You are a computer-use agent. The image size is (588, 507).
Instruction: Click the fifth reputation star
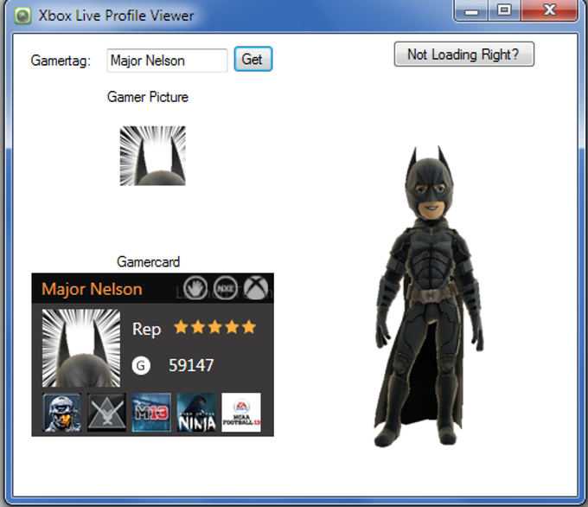pyautogui.click(x=249, y=327)
